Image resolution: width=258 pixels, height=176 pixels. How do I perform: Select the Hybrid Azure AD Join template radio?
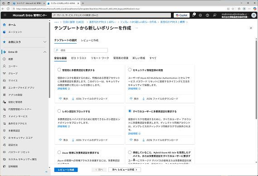point(130,152)
